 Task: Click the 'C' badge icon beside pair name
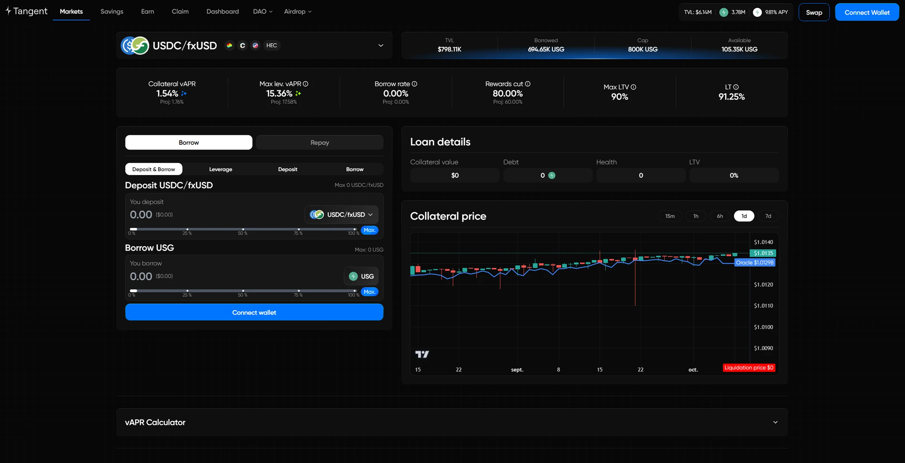pyautogui.click(x=242, y=46)
